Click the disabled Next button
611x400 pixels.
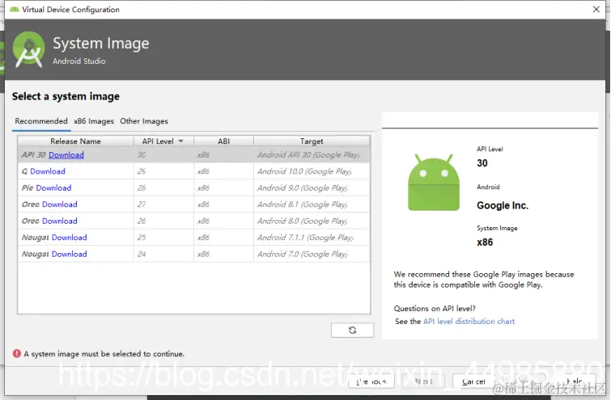pyautogui.click(x=423, y=381)
